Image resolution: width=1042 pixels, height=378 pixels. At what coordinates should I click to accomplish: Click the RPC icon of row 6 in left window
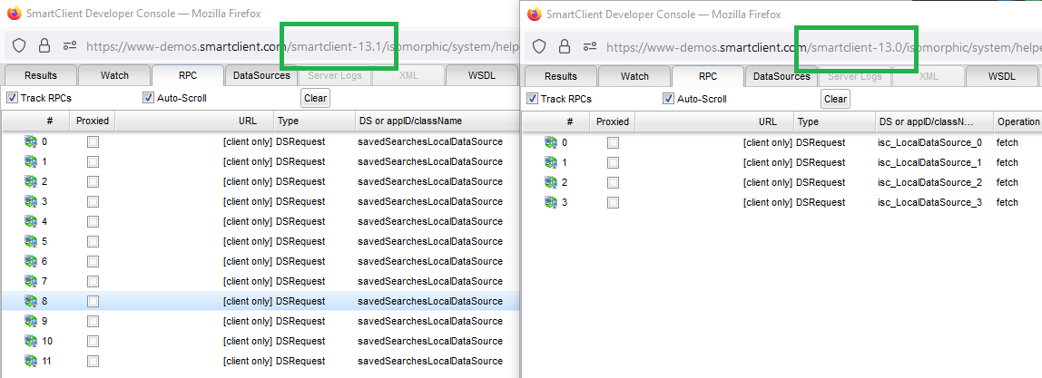(x=31, y=261)
